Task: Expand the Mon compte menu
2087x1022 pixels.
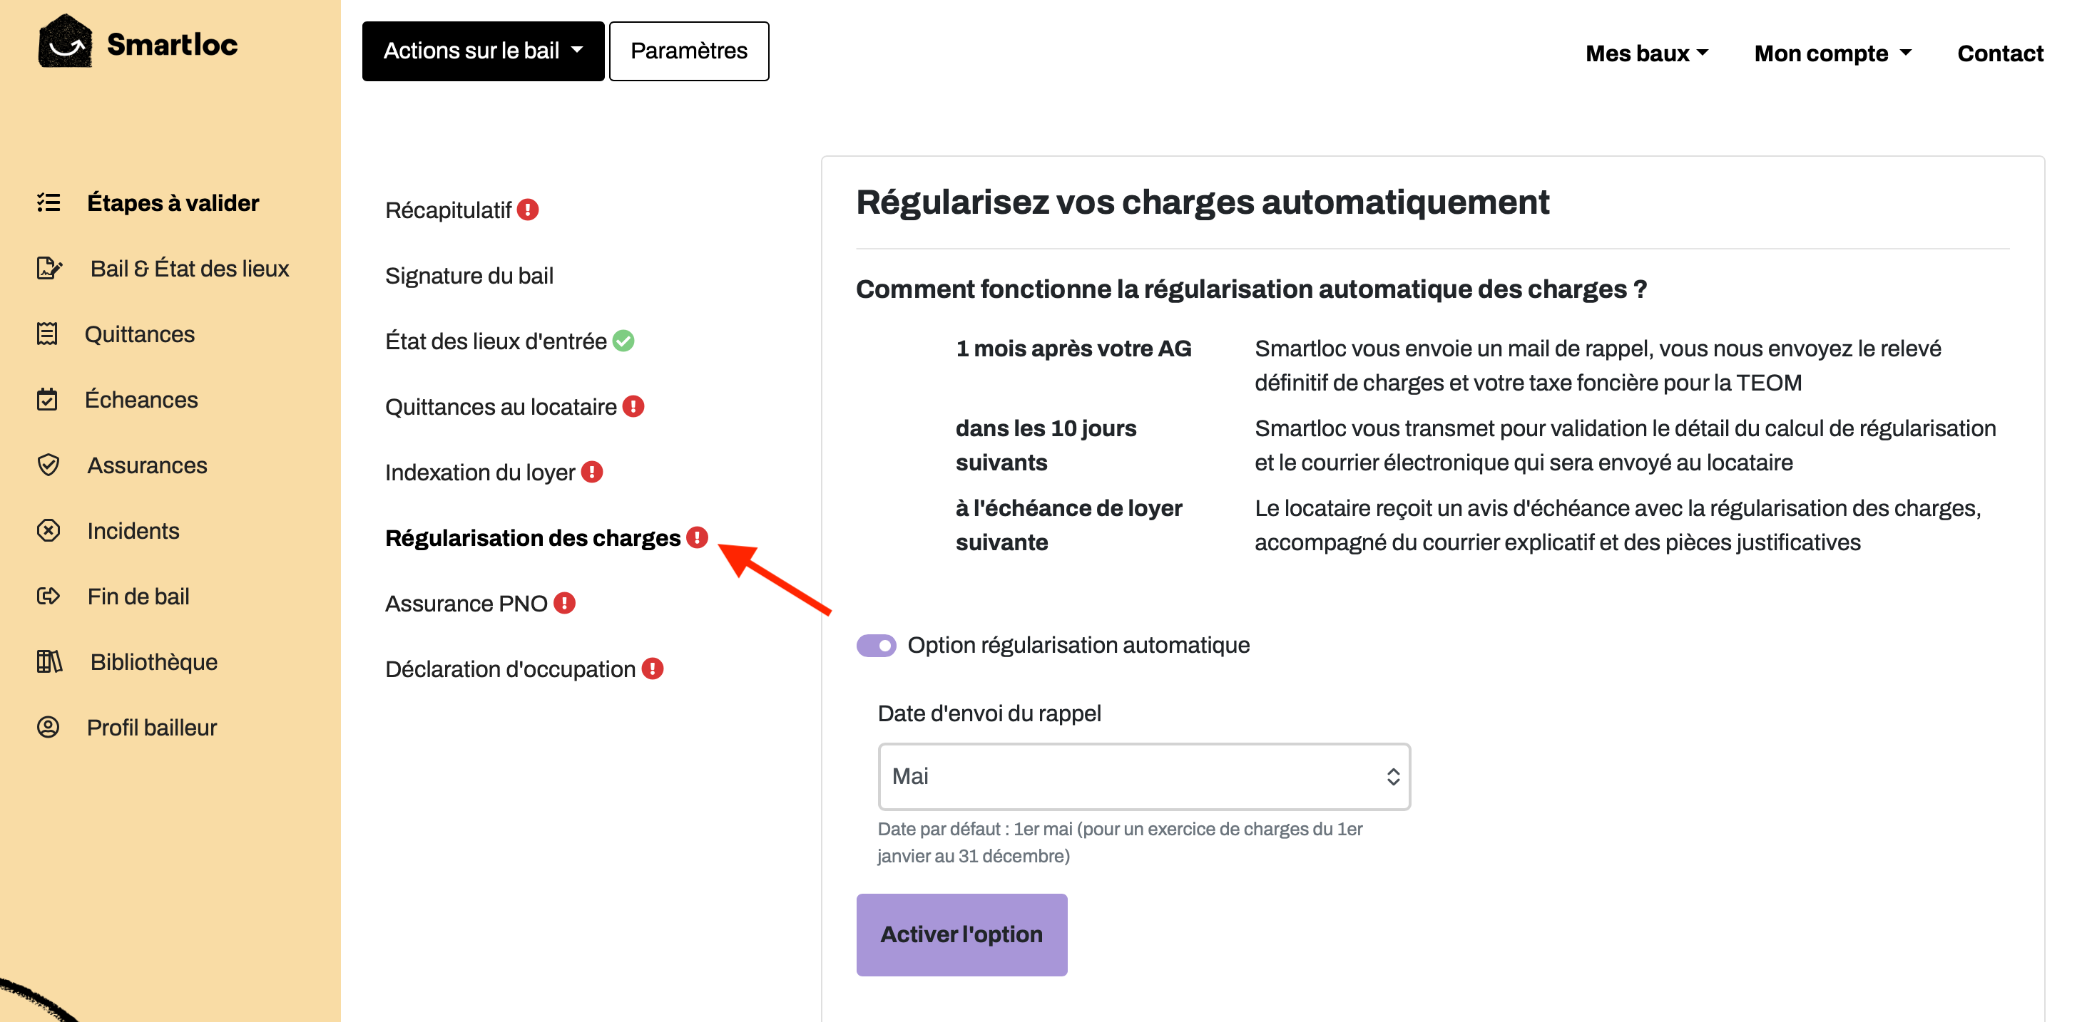Action: 1832,53
